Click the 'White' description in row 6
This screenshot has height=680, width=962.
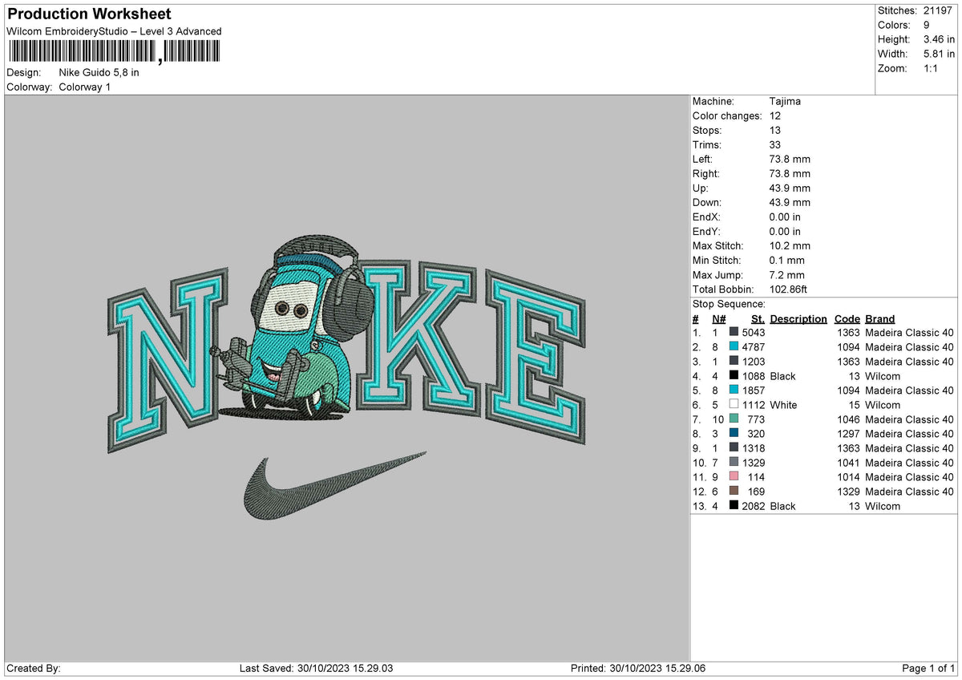[783, 404]
